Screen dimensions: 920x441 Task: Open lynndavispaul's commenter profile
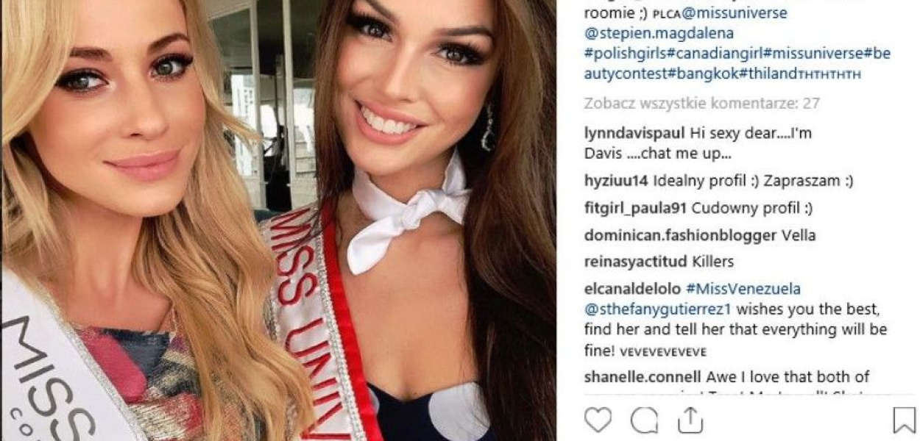coord(635,134)
